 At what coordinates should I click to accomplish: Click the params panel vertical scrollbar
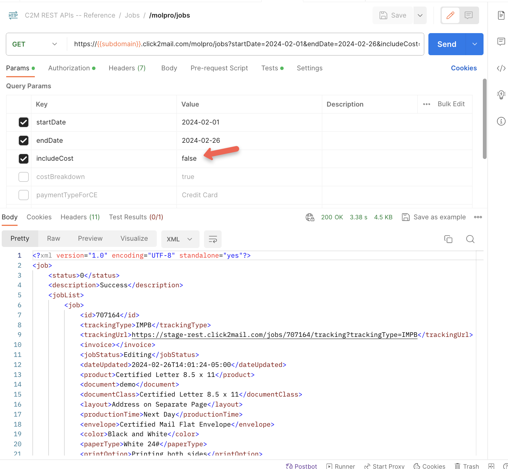click(485, 119)
